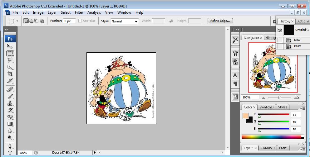Open the Filter menu
Screen dimensions: 310x157
[x=79, y=12]
